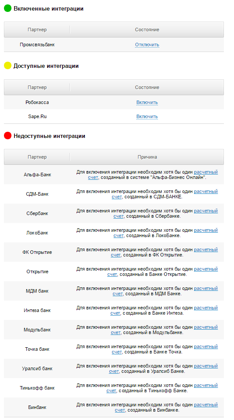Select the Альфа-Банк partner cell
Image resolution: width=234 pixels, height=420 pixels.
[37, 175]
